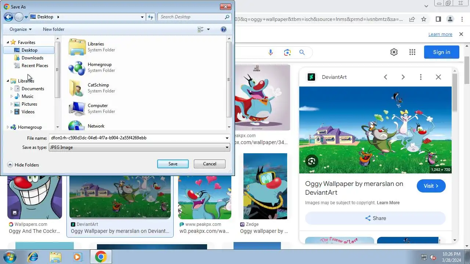
Task: Open Windows Media Player from taskbar
Action: (77, 257)
